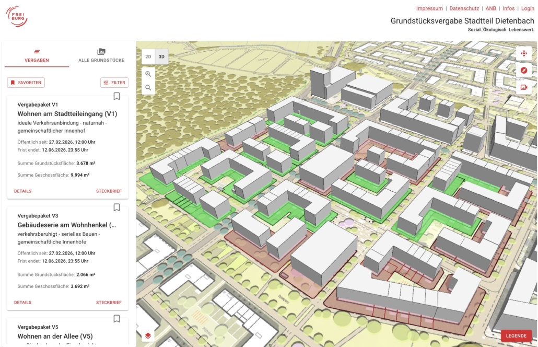Expand the Legende panel

[516, 336]
